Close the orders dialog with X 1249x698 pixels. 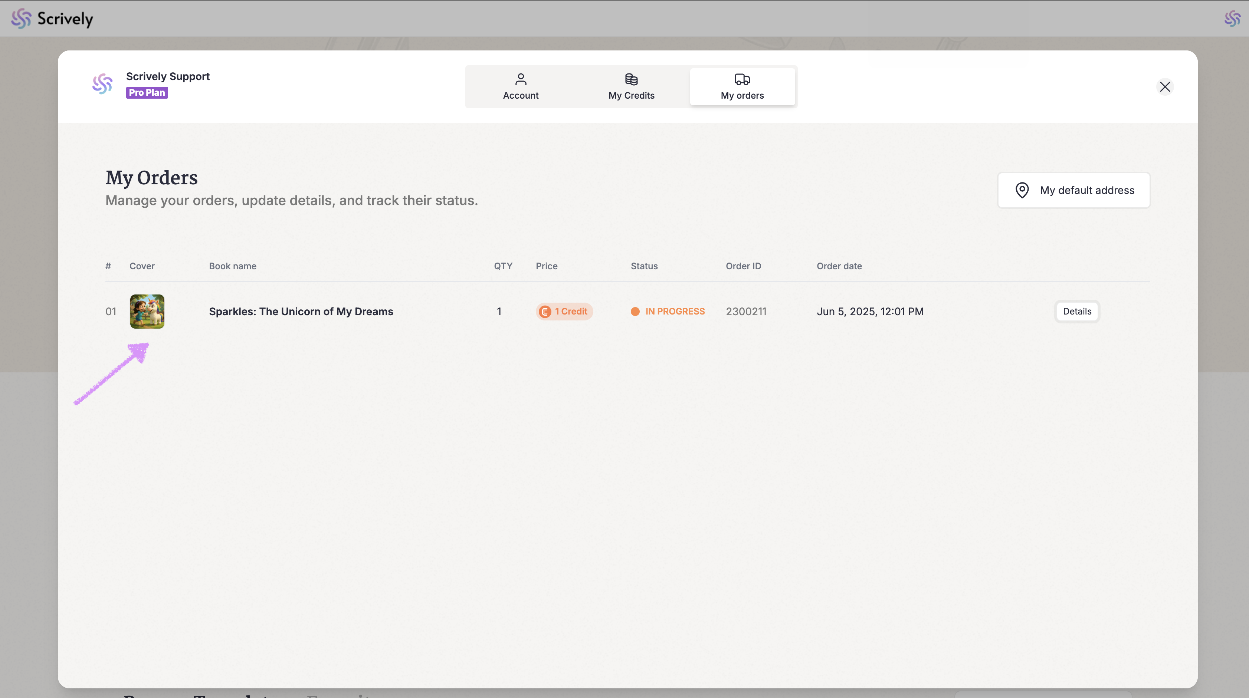coord(1165,87)
